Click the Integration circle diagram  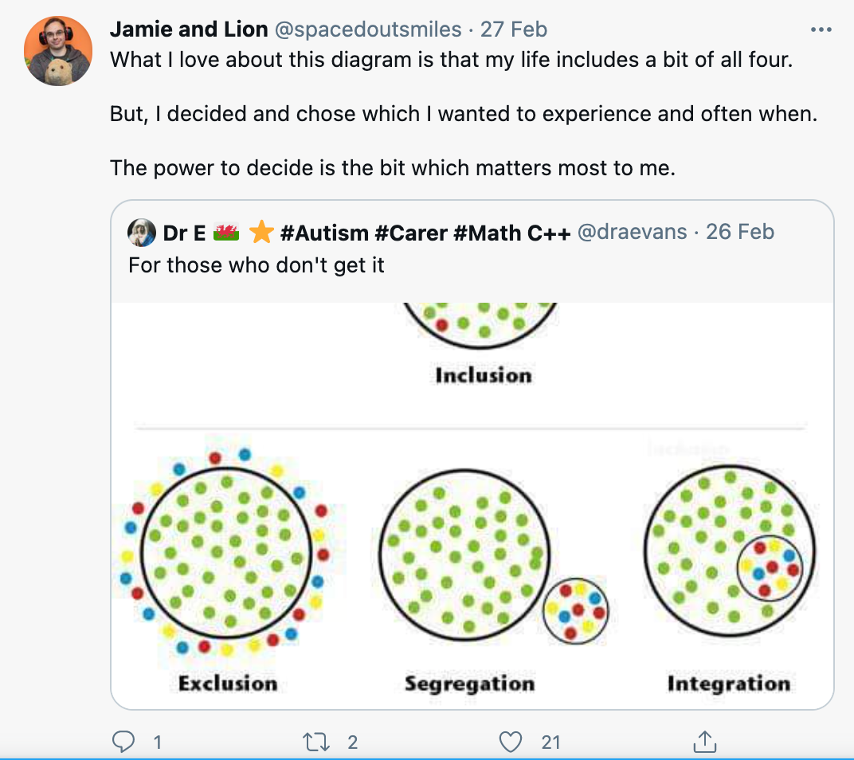[728, 550]
